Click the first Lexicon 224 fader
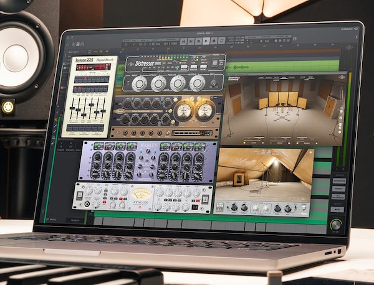The image size is (374, 285). pyautogui.click(x=72, y=108)
